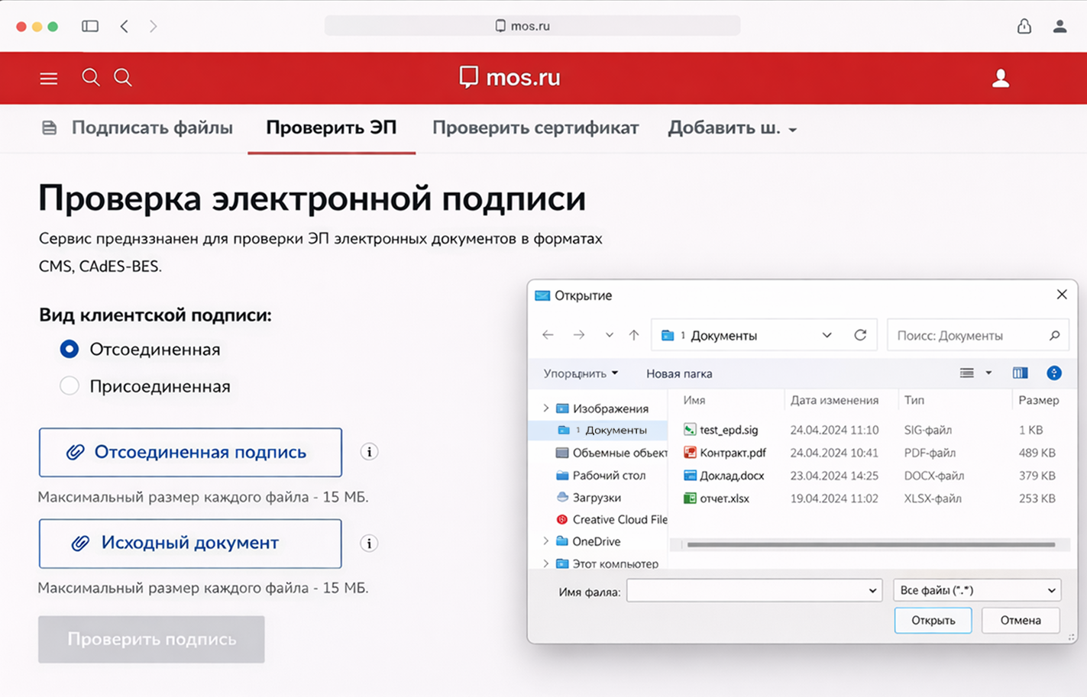
Task: Click the info icon beside Исходный документ
Action: click(369, 543)
